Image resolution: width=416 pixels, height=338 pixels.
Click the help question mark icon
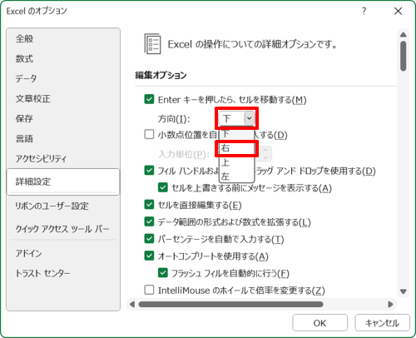pyautogui.click(x=364, y=11)
